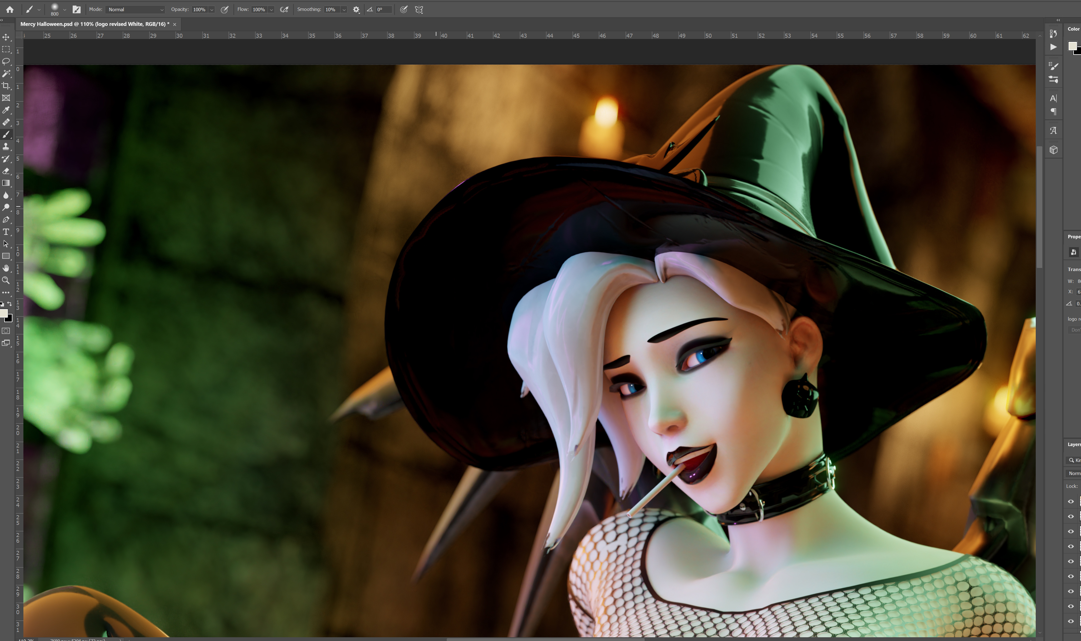Open the History panel from the dock
The height and width of the screenshot is (641, 1081).
[x=1053, y=34]
